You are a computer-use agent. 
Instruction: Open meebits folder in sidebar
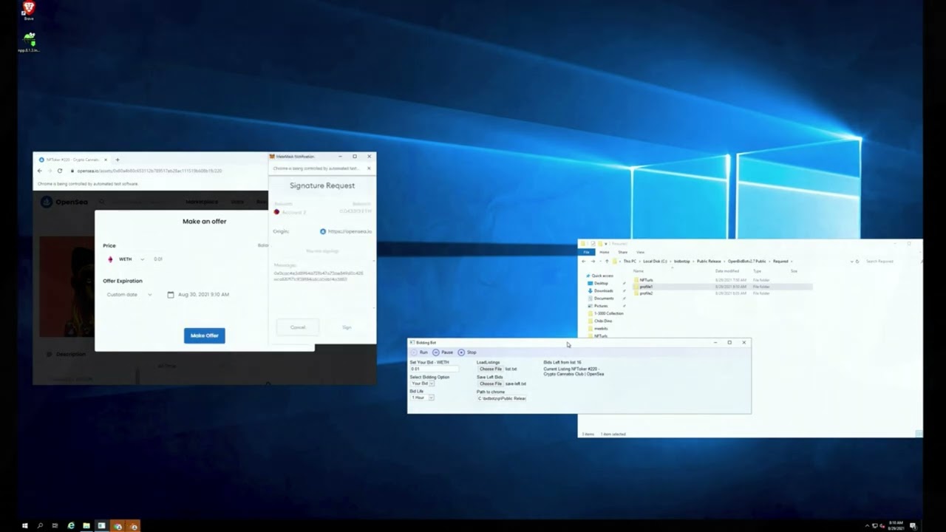point(599,328)
